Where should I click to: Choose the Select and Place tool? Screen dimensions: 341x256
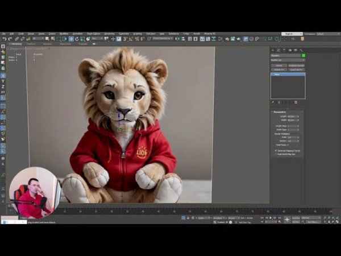coord(88,39)
